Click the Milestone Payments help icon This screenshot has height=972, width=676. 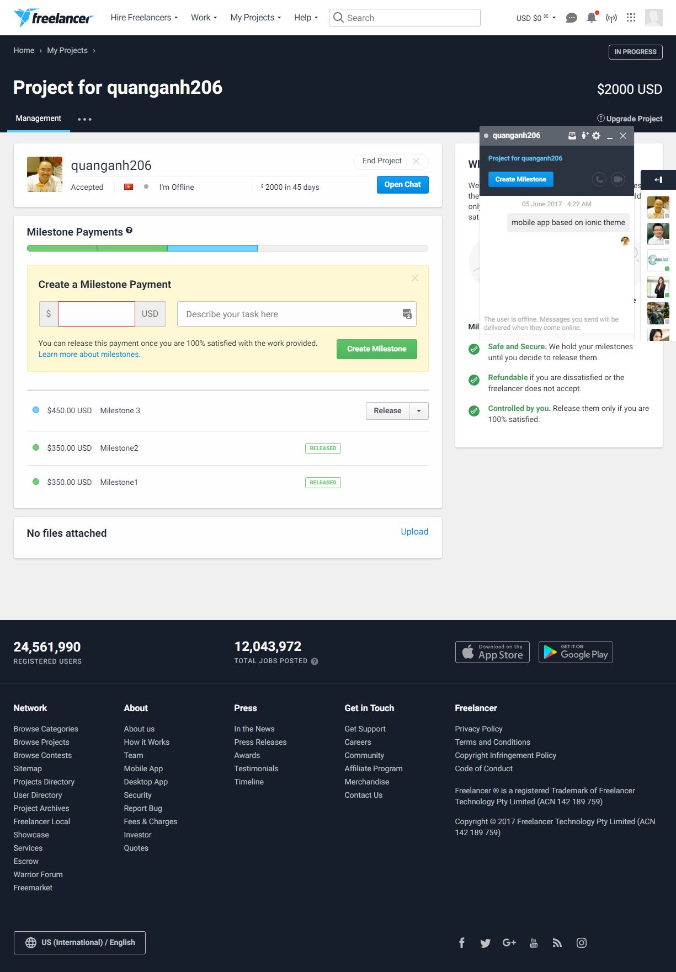[129, 231]
